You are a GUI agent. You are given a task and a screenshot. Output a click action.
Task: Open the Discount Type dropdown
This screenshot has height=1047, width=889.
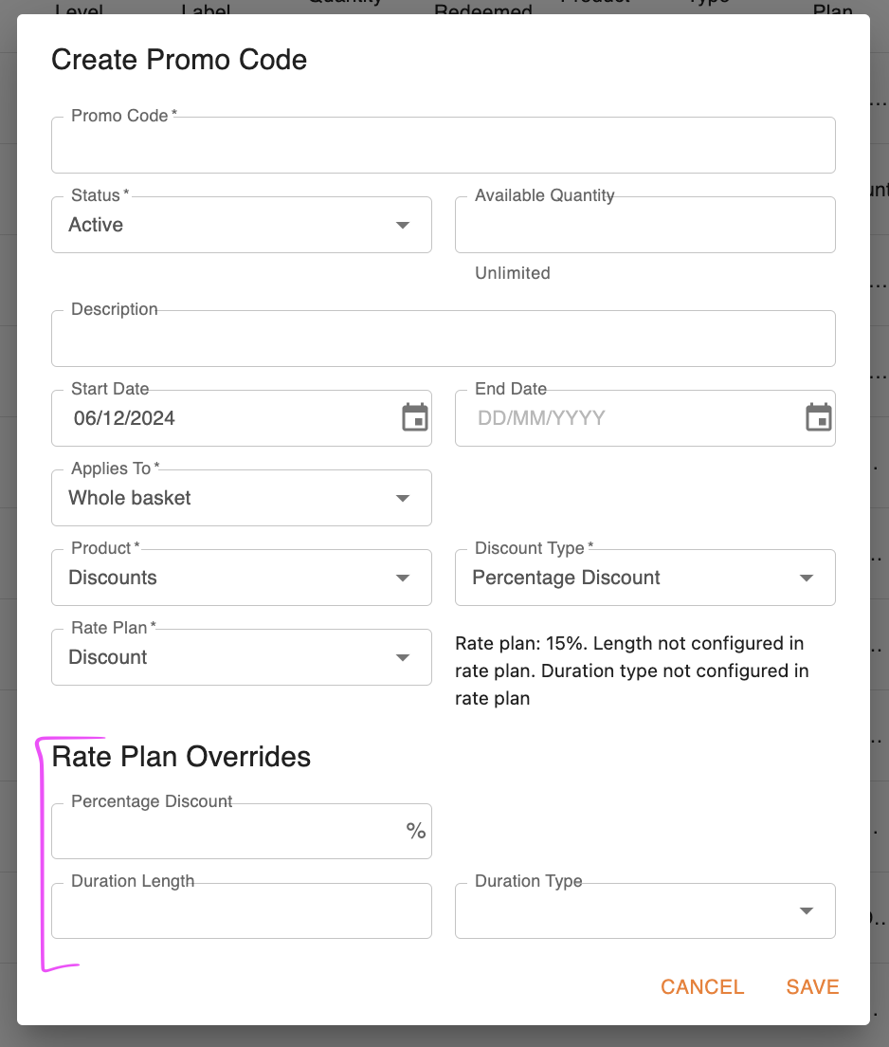pos(644,578)
